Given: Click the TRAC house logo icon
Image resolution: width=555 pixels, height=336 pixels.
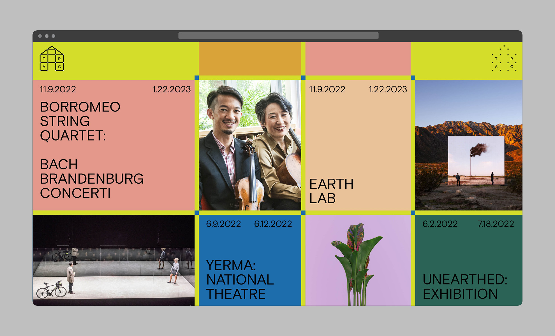Looking at the screenshot, I should [52, 59].
